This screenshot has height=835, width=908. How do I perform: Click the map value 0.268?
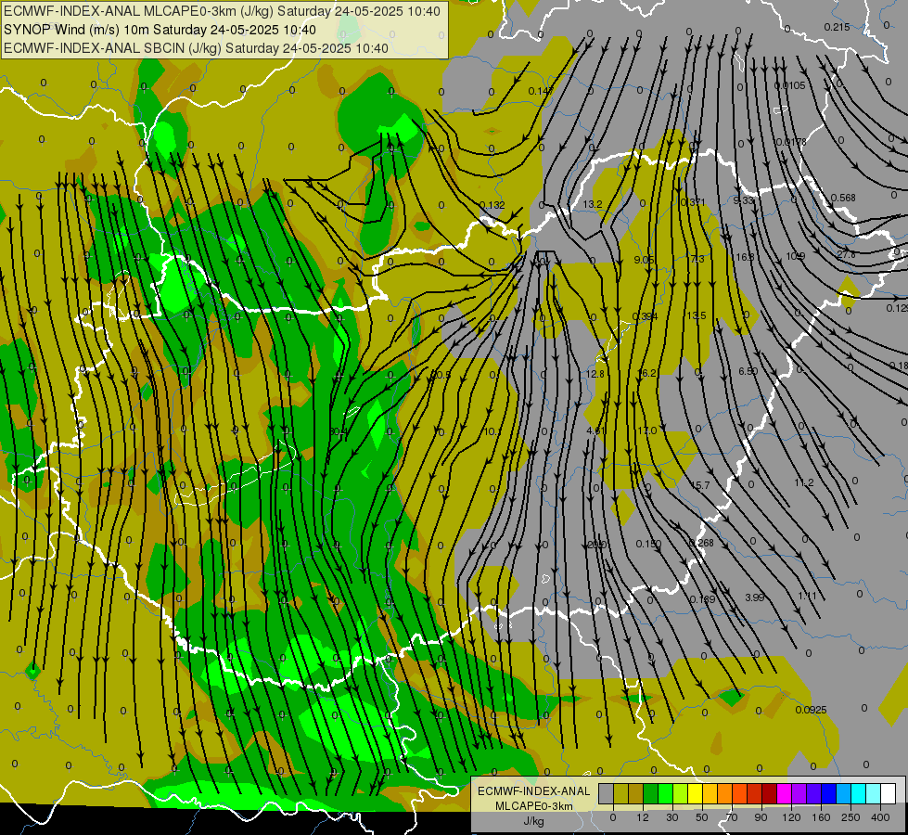coord(701,543)
